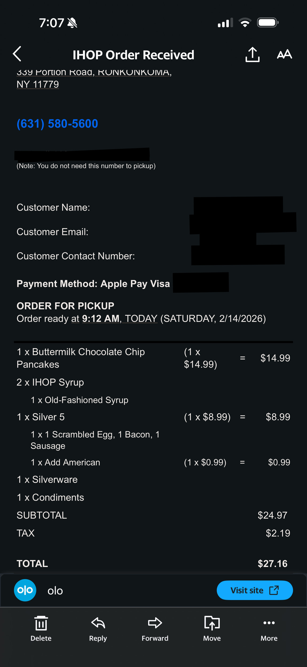This screenshot has width=307, height=667.
Task: Open the share/export icon
Action: [252, 55]
